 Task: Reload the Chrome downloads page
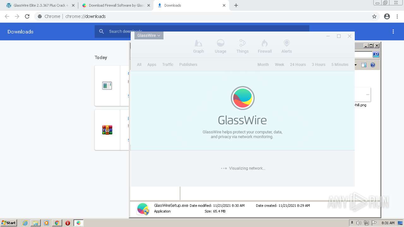coord(27,16)
